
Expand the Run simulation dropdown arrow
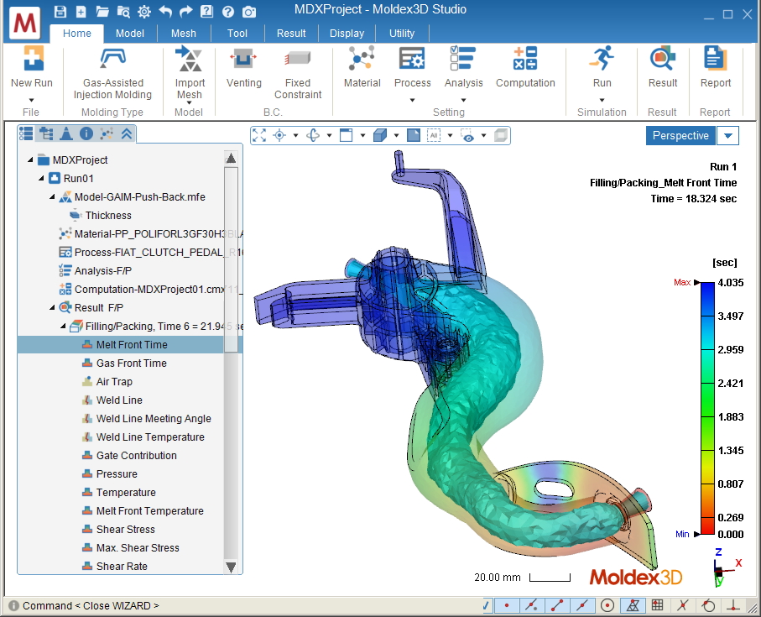click(x=602, y=100)
